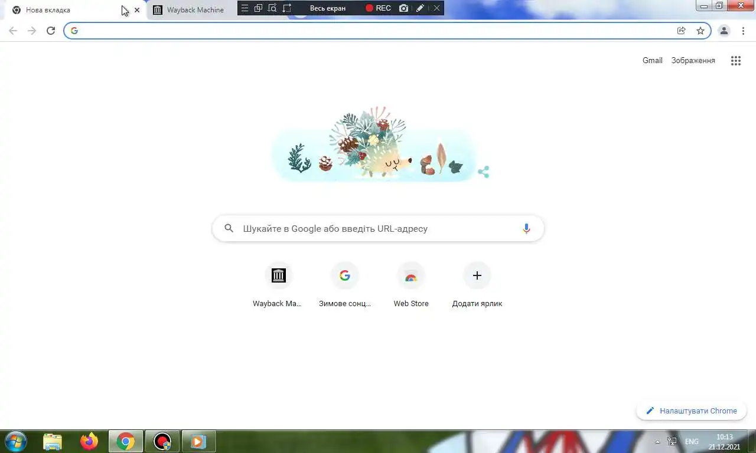Screen dimensions: 756x453
Task: Open the Google apps grid
Action: [736, 60]
